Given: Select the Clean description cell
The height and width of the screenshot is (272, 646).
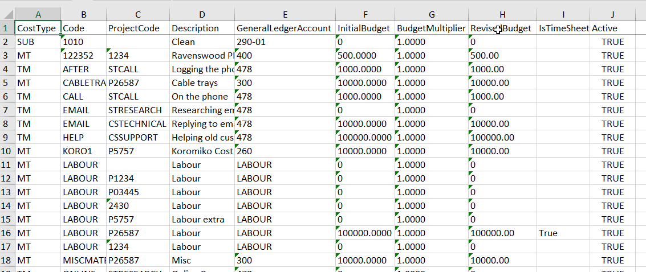Looking at the screenshot, I should tap(202, 42).
